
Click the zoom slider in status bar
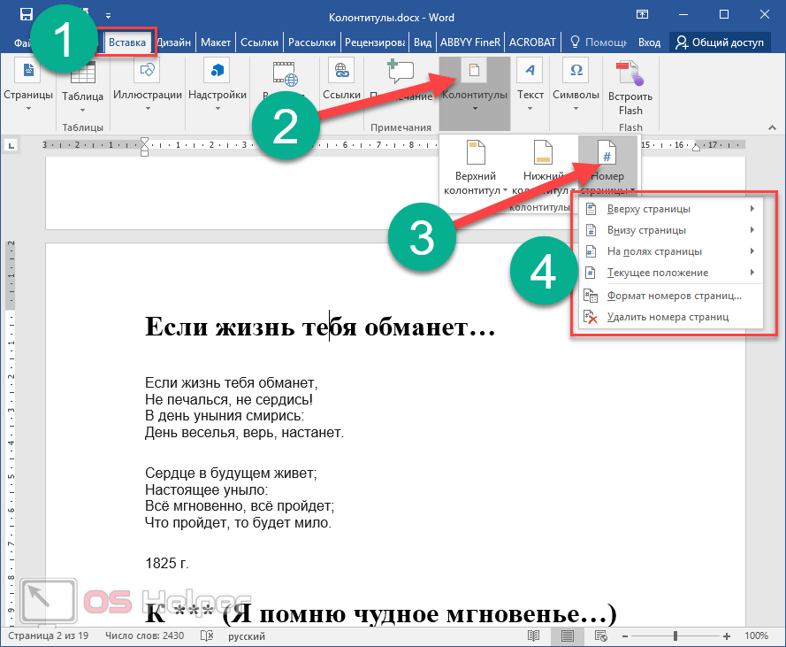point(675,636)
